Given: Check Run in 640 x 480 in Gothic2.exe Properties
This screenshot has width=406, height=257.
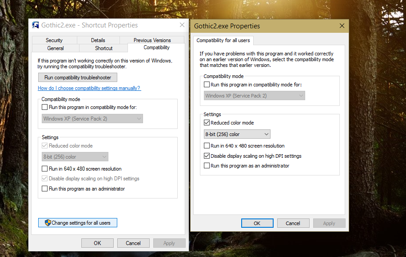Looking at the screenshot, I should point(207,146).
